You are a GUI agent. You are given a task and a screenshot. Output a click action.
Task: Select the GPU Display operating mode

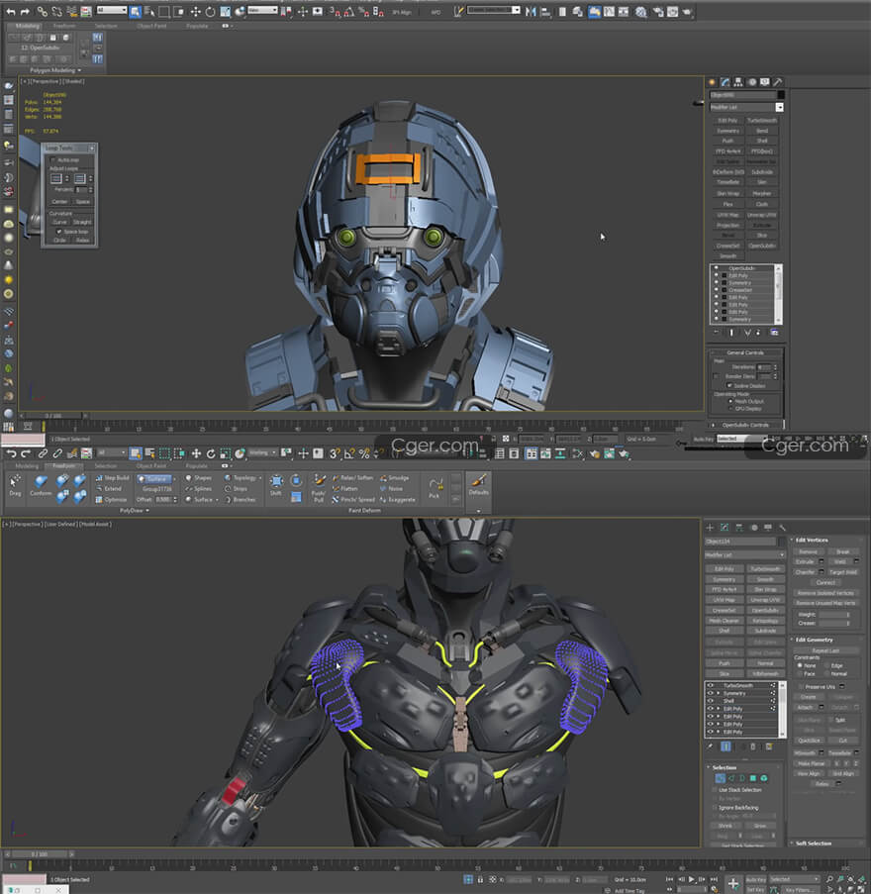tap(730, 408)
